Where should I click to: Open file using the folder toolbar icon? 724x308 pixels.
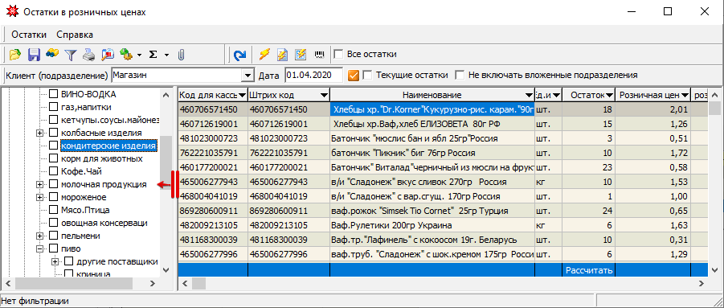(x=16, y=55)
